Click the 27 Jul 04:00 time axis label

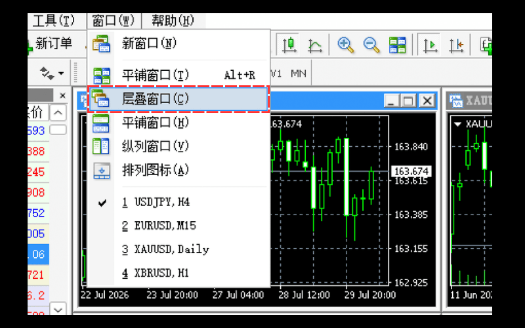tap(238, 295)
